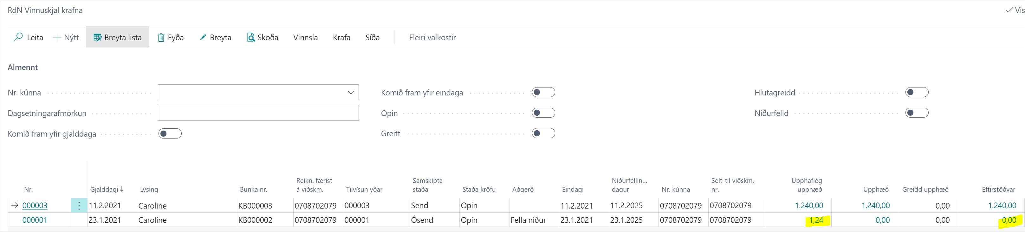1025x232 pixels.
Task: Enable the Opin filter toggle
Action: [x=543, y=113]
